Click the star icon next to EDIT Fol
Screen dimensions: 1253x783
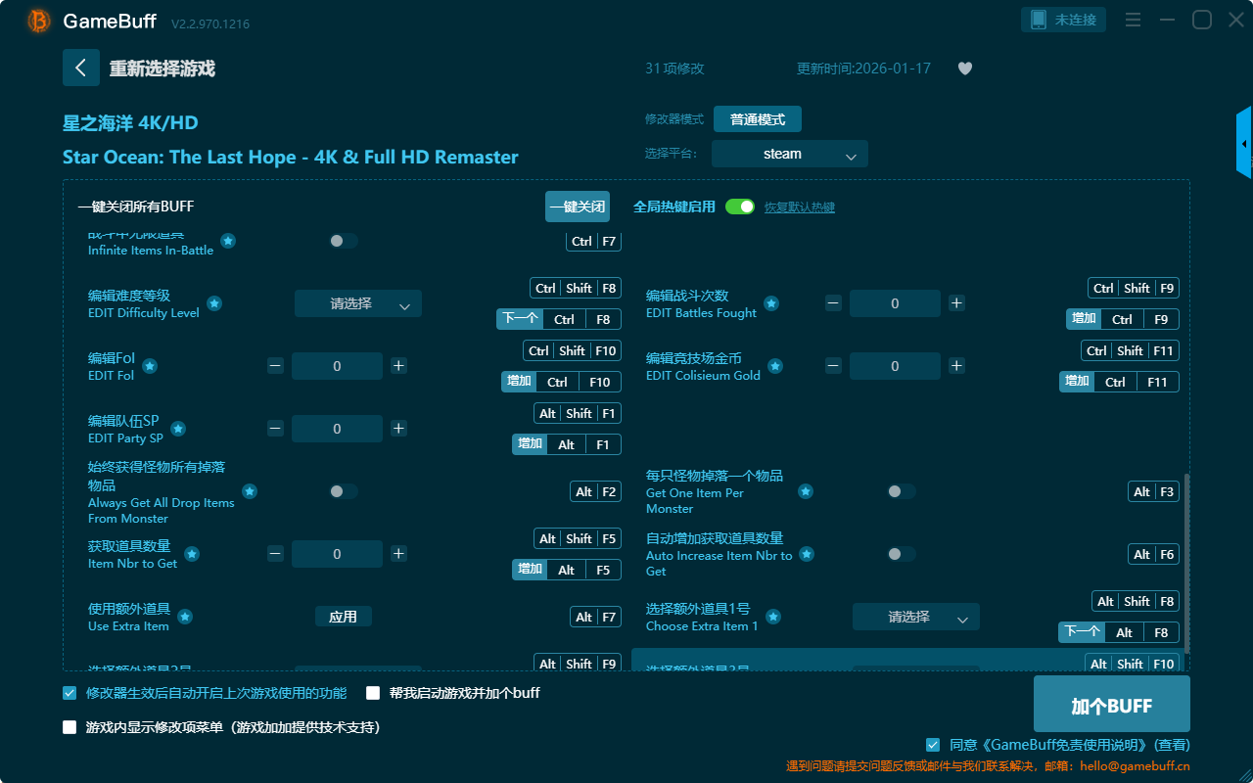coord(150,366)
